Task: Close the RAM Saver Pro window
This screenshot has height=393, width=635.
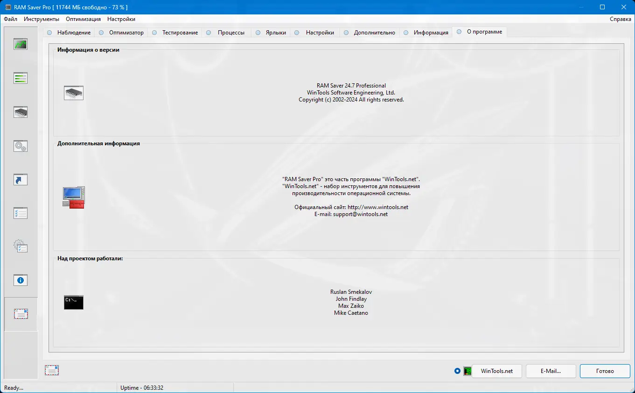Action: (x=624, y=7)
